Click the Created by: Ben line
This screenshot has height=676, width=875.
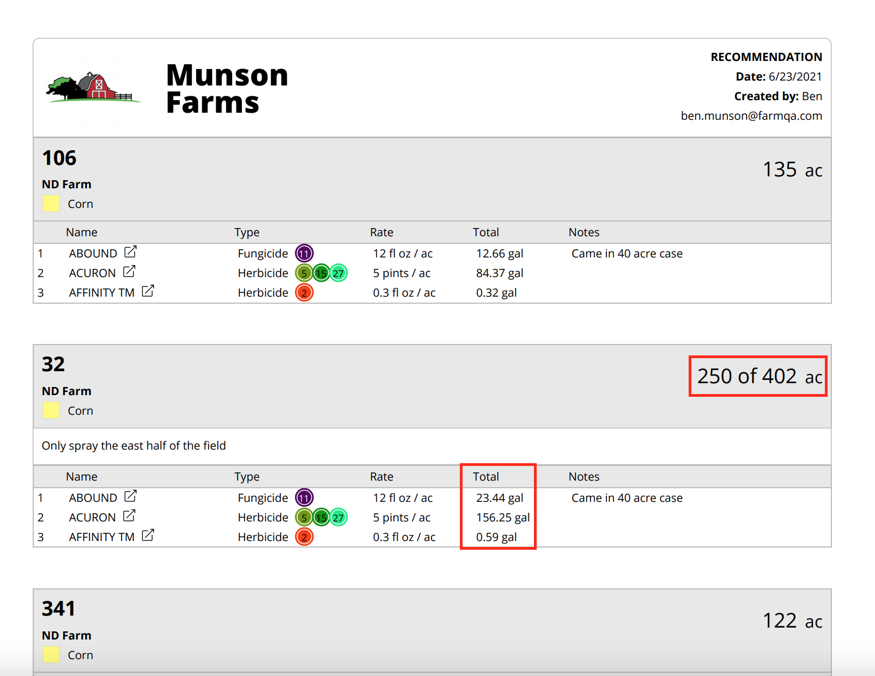coord(778,96)
